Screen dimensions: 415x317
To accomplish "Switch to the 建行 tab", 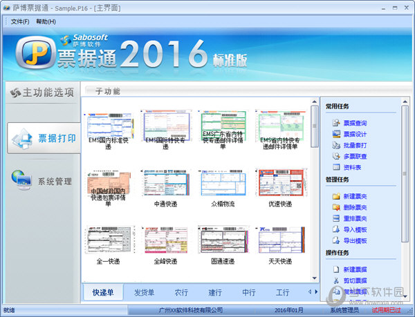I will (x=215, y=292).
